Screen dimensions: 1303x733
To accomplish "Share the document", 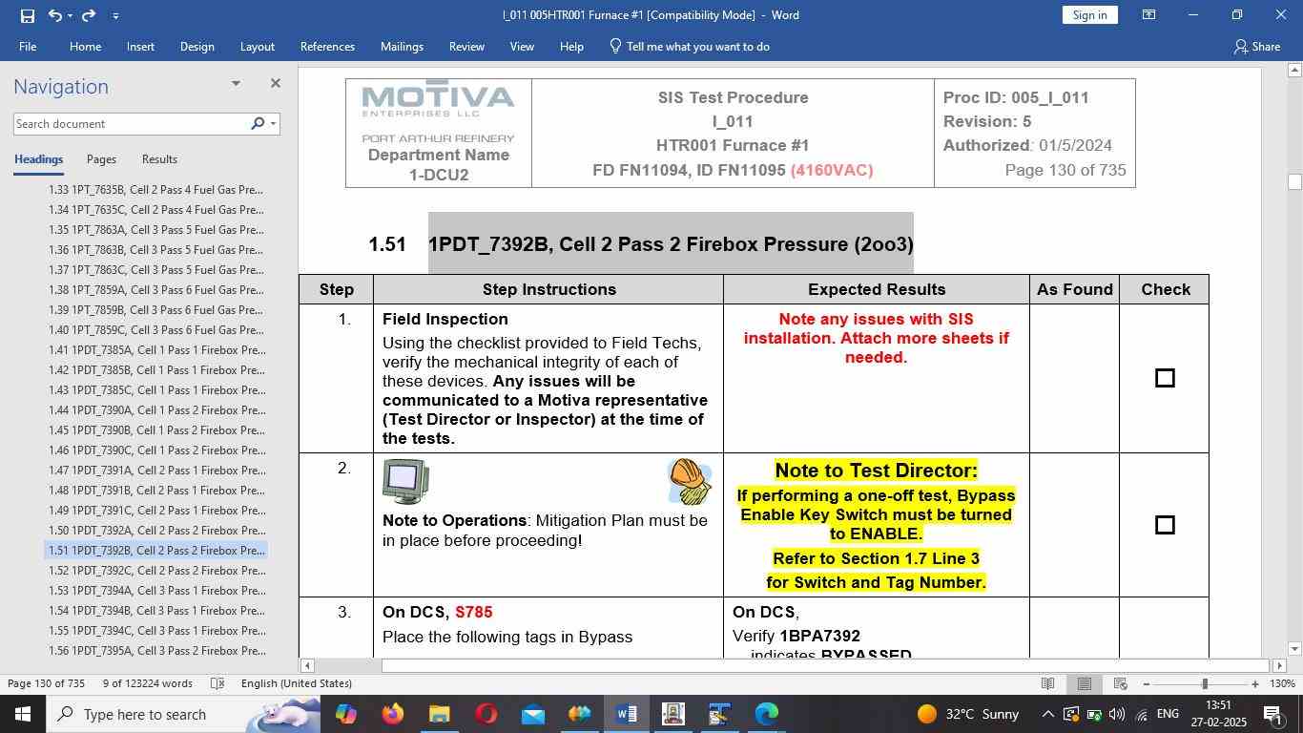I will [x=1256, y=47].
